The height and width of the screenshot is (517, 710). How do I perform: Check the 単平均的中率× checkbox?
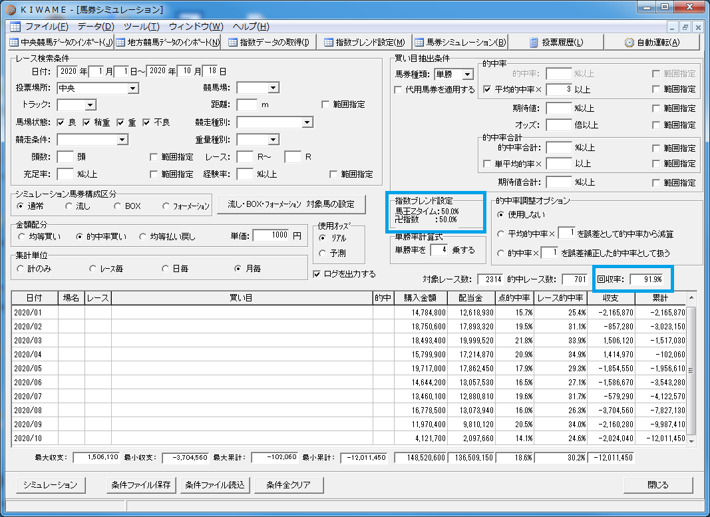point(487,164)
